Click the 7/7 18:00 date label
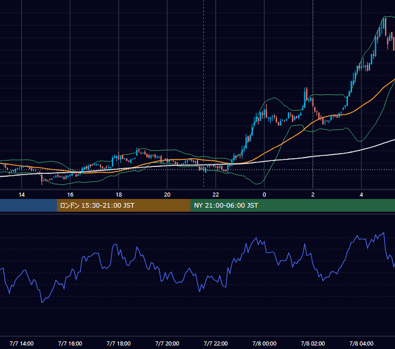The height and width of the screenshot is (349, 395). (119, 343)
